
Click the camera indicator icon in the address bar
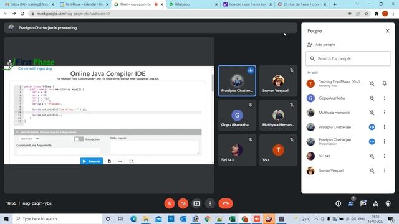pos(350,14)
